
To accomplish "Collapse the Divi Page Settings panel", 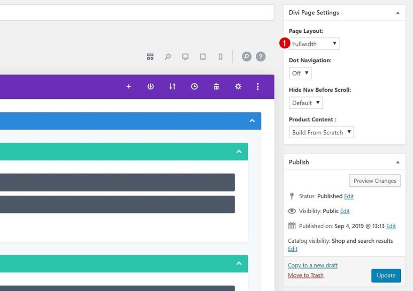I will 397,13.
